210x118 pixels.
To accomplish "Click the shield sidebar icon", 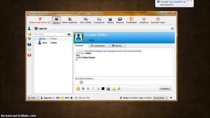I will pyautogui.click(x=29, y=39).
